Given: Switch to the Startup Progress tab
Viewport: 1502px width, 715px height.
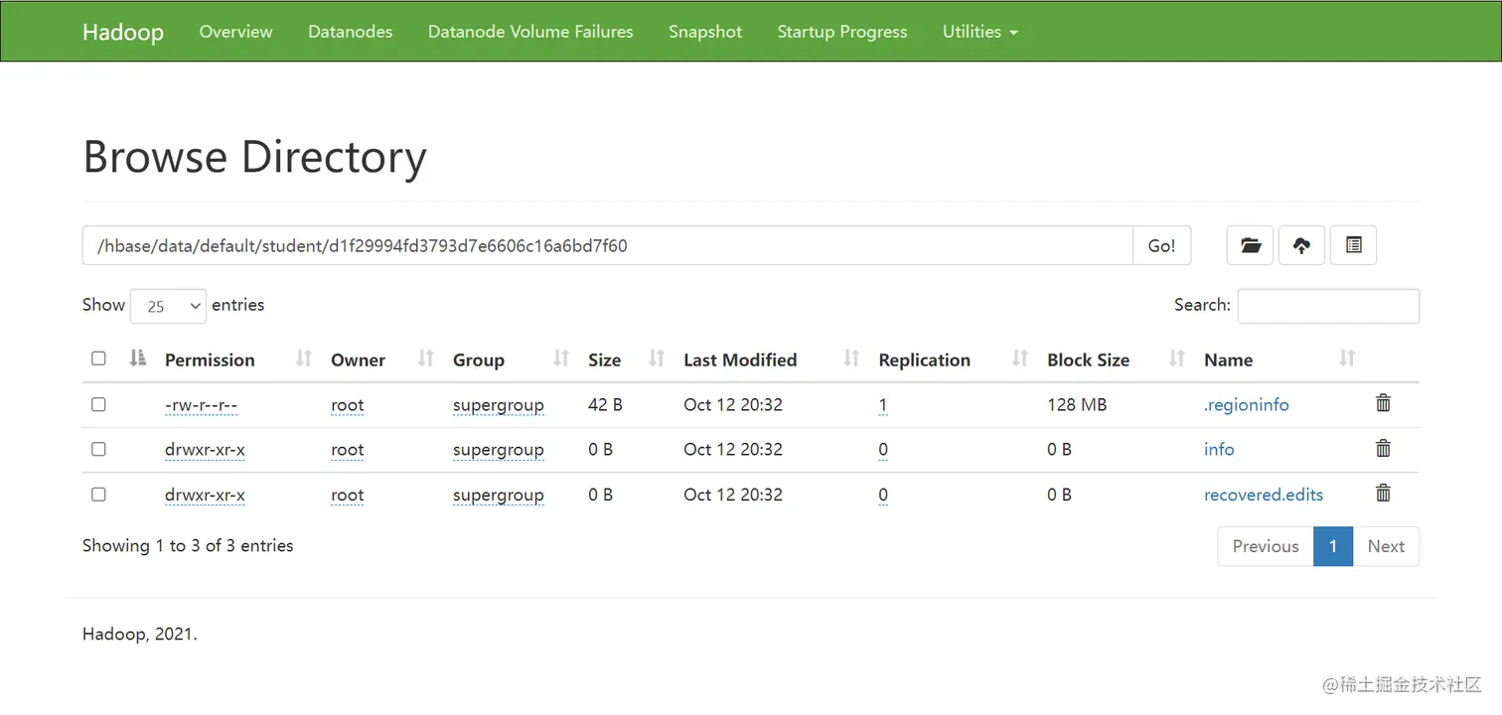Looking at the screenshot, I should click(x=841, y=32).
